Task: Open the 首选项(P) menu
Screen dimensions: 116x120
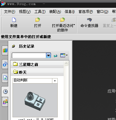Action: (x=86, y=12)
